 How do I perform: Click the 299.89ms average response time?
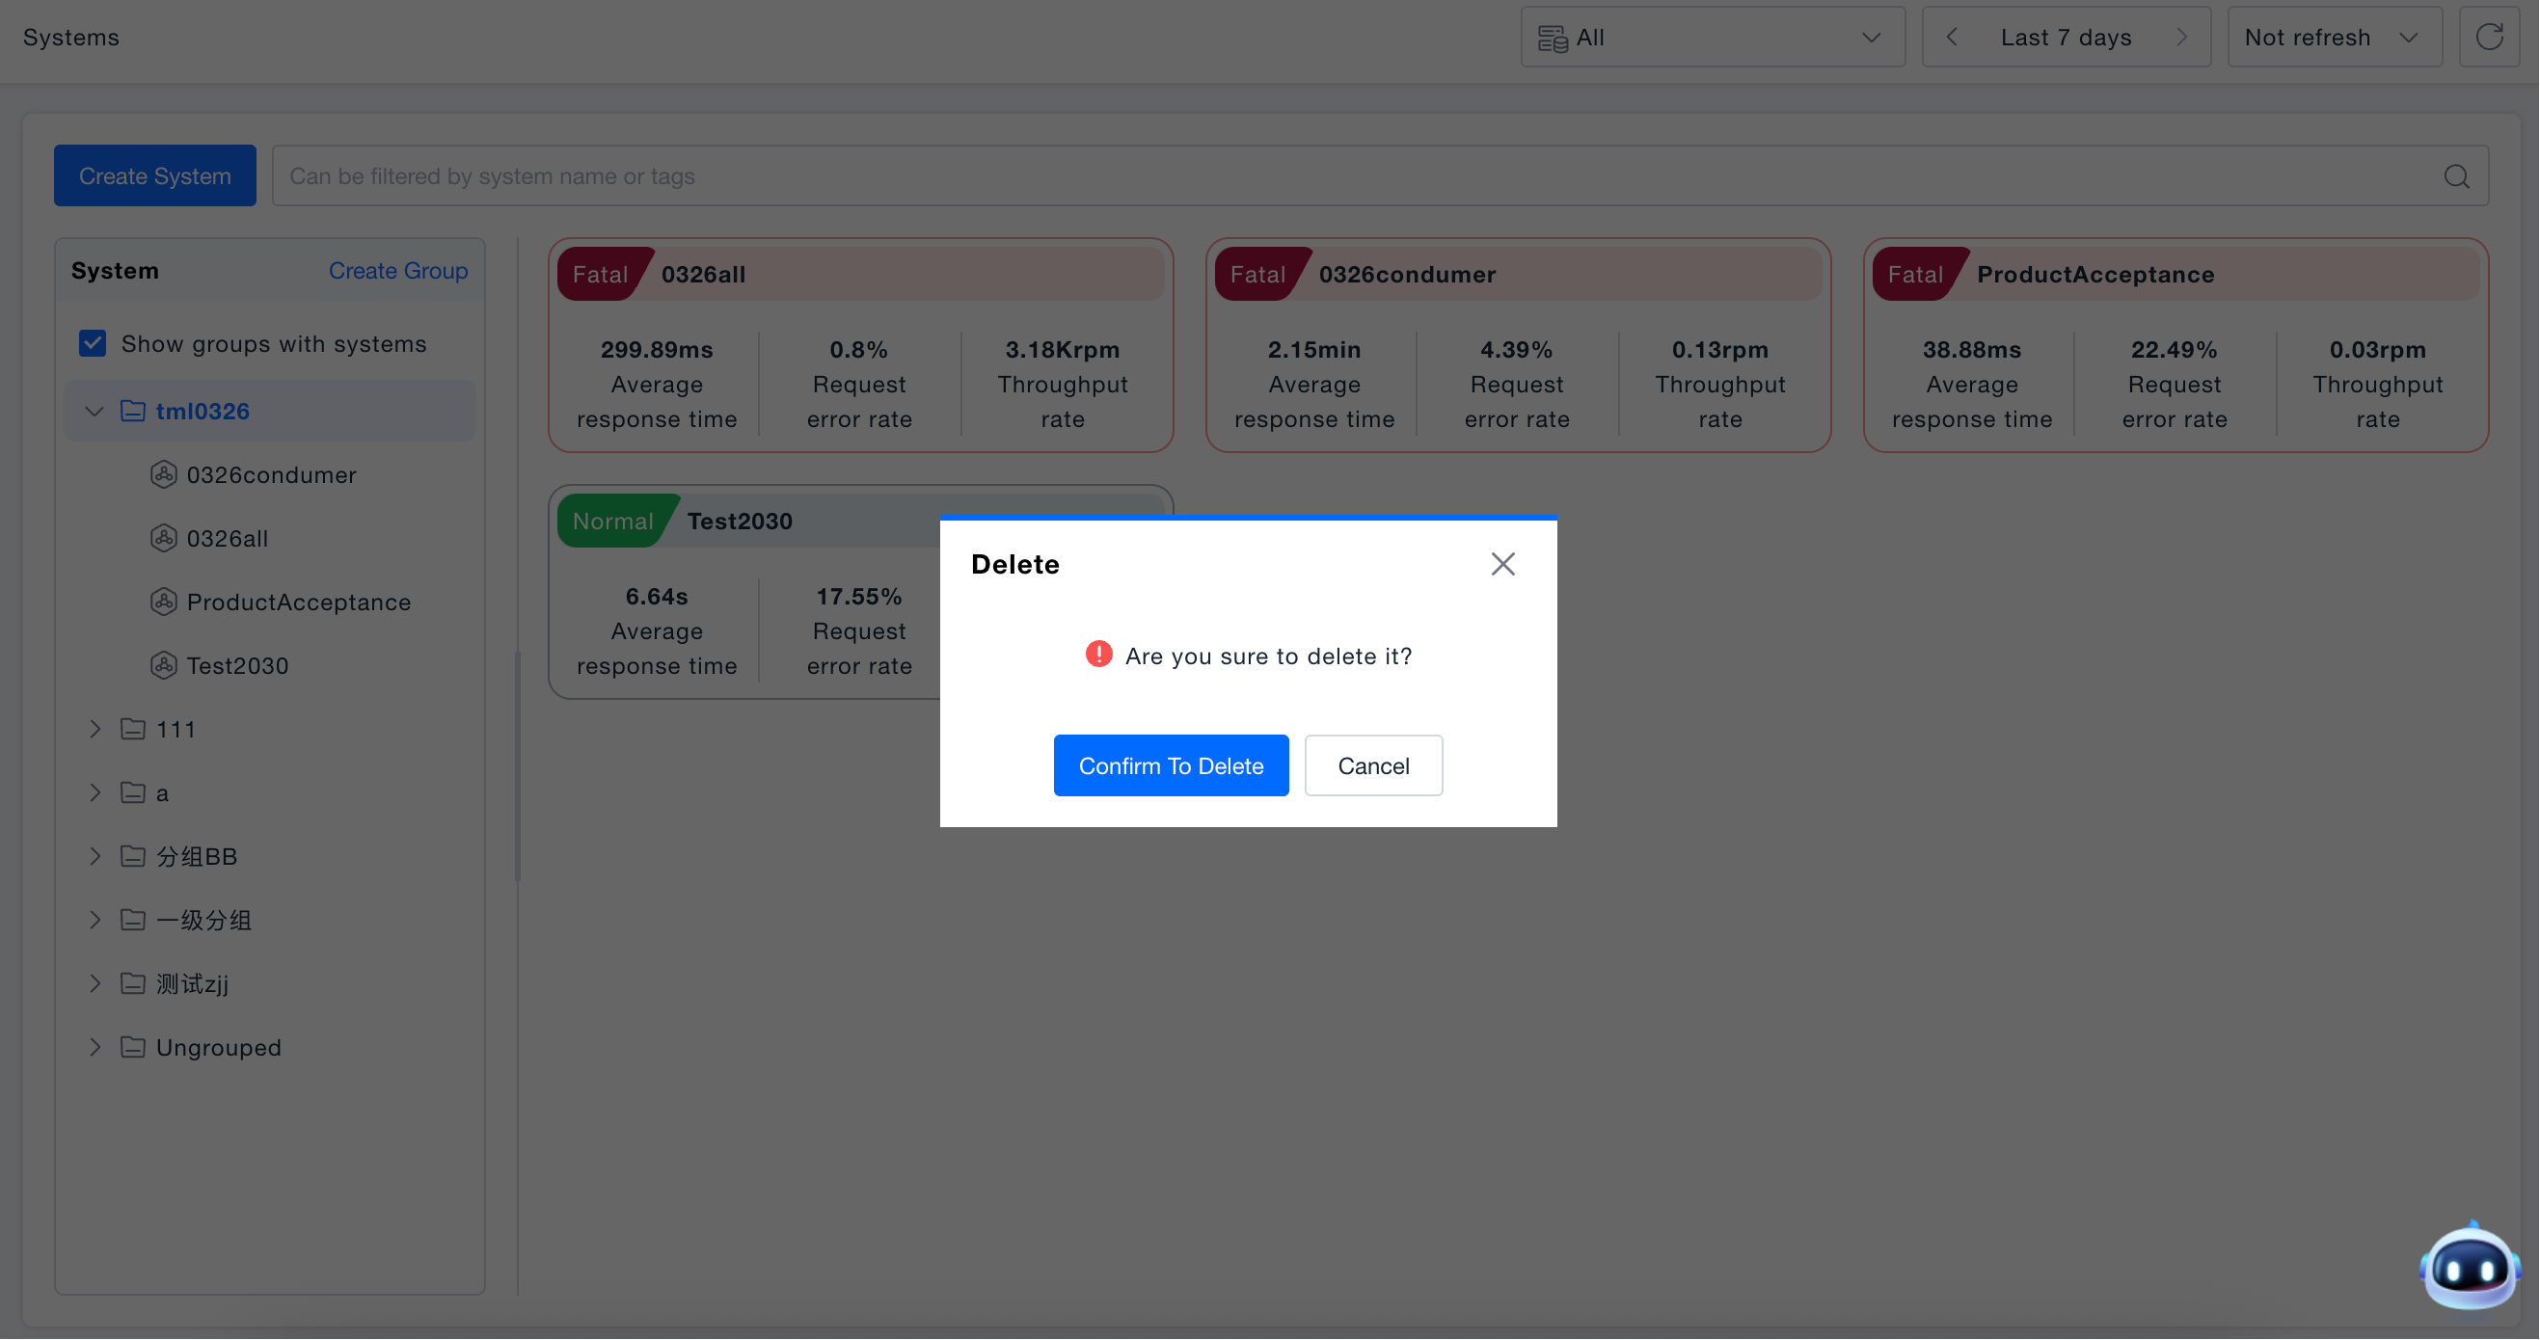pos(657,350)
